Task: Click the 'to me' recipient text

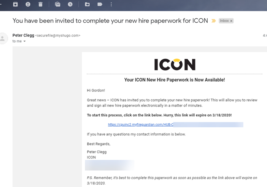Action: [17, 41]
